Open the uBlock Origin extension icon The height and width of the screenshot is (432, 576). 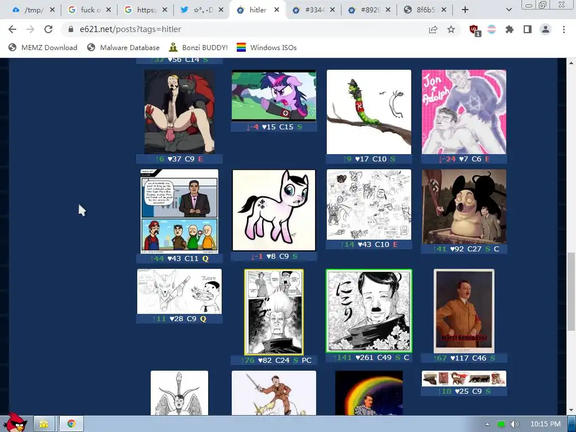[474, 30]
